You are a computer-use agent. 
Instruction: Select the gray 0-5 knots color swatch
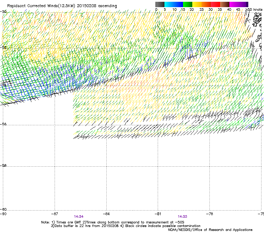coord(160,4)
